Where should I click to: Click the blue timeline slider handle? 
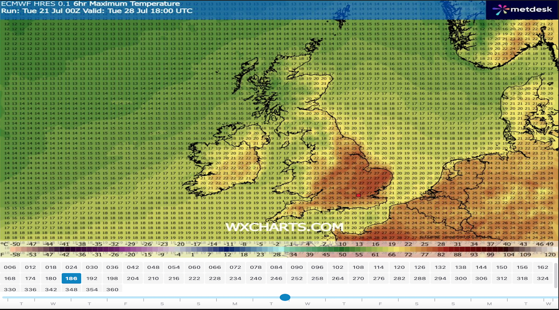pos(285,297)
